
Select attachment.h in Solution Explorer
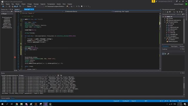click(x=174, y=29)
